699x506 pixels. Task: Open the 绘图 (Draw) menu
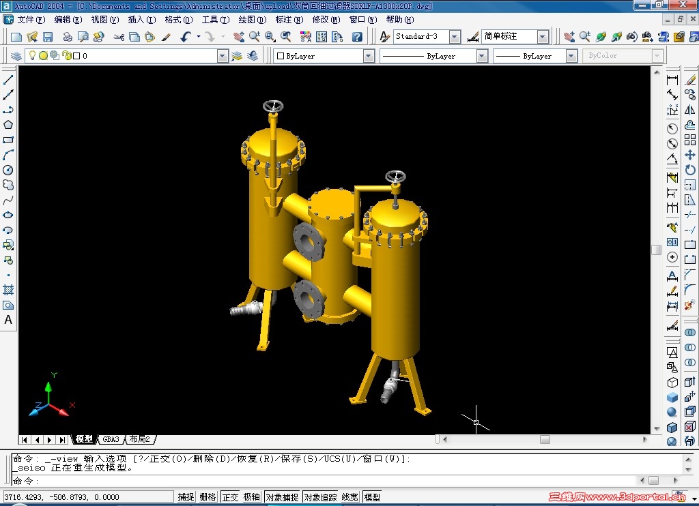252,20
